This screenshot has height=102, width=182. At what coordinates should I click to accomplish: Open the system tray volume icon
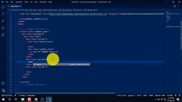pos(158,99)
